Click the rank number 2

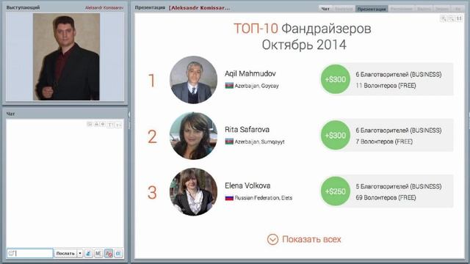[x=152, y=137]
